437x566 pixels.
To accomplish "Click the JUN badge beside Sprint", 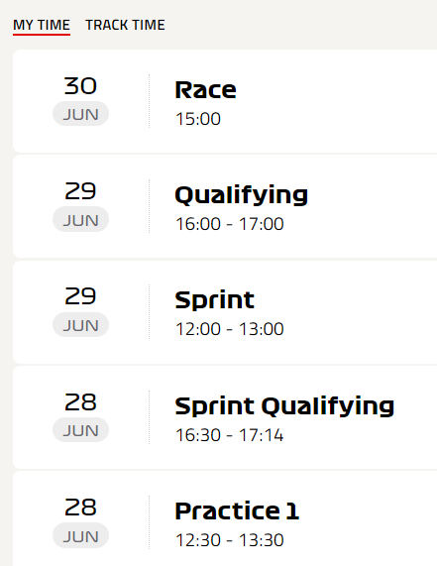I will (x=81, y=325).
